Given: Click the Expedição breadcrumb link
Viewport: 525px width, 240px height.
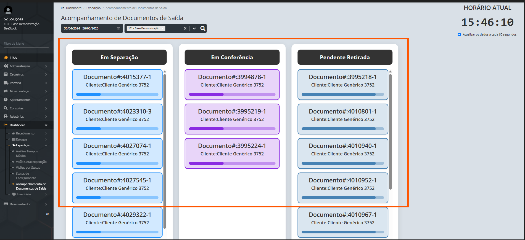Looking at the screenshot, I should [x=93, y=8].
